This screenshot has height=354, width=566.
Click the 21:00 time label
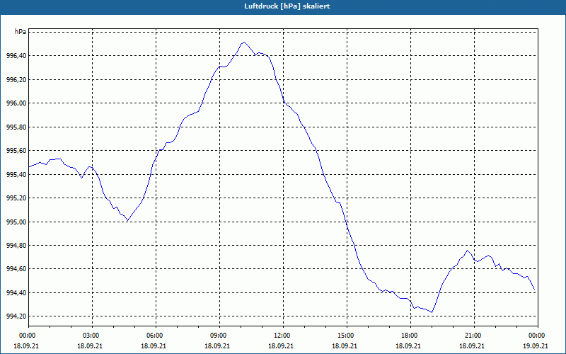tap(474, 336)
